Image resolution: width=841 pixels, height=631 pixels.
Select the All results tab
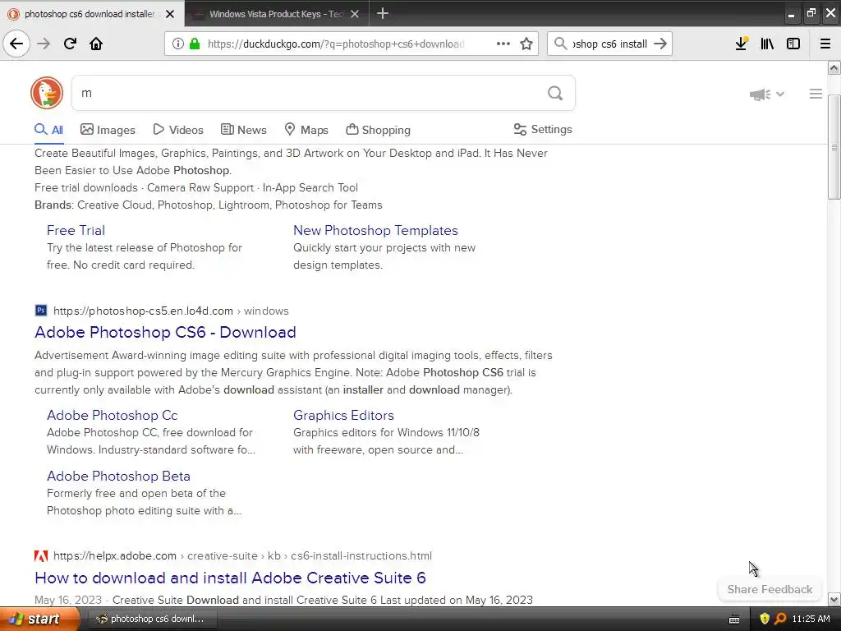pos(48,130)
